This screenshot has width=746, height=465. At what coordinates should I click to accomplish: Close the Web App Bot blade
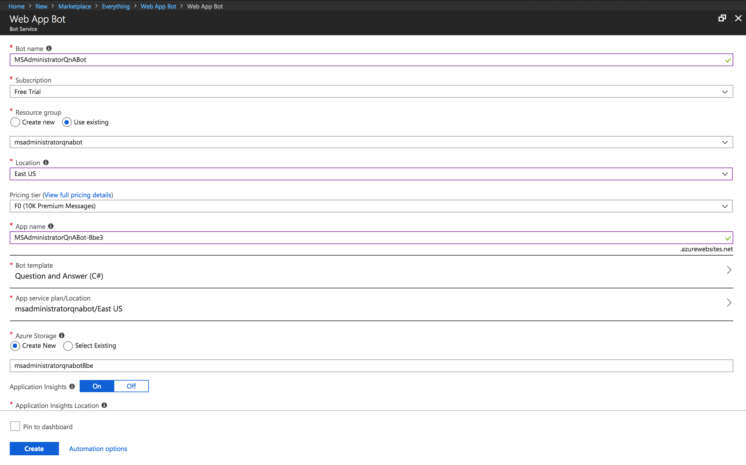click(x=738, y=18)
